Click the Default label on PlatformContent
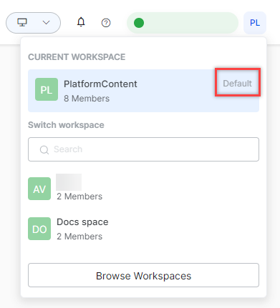 pos(237,84)
